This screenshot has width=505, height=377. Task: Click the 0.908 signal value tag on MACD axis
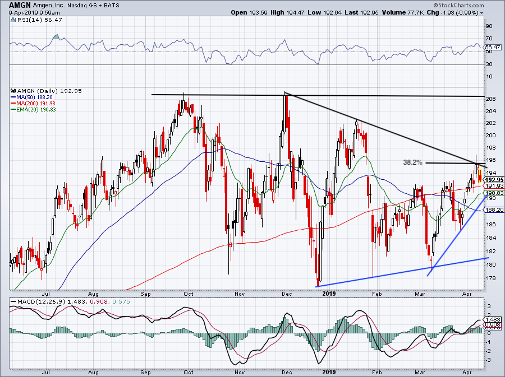pos(493,324)
